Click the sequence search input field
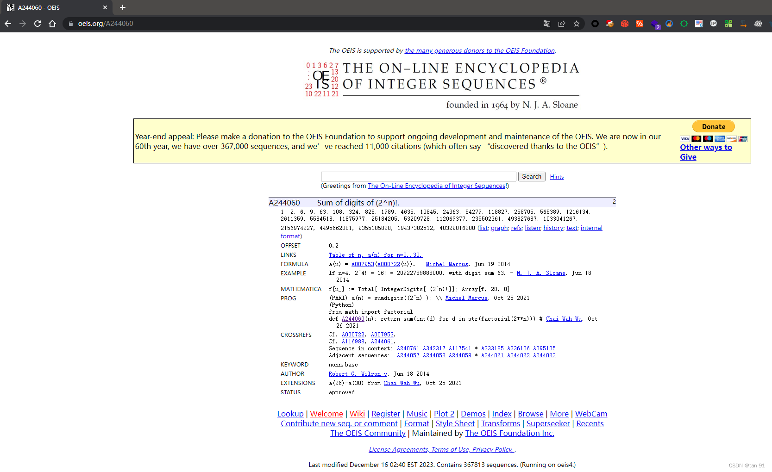The image size is (772, 472). point(418,176)
